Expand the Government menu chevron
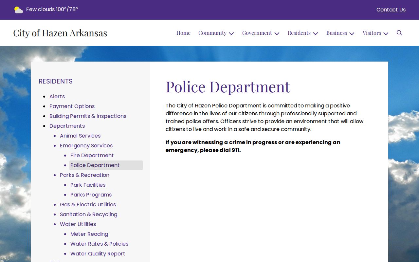Screen dimensions: 419x262 277,33
